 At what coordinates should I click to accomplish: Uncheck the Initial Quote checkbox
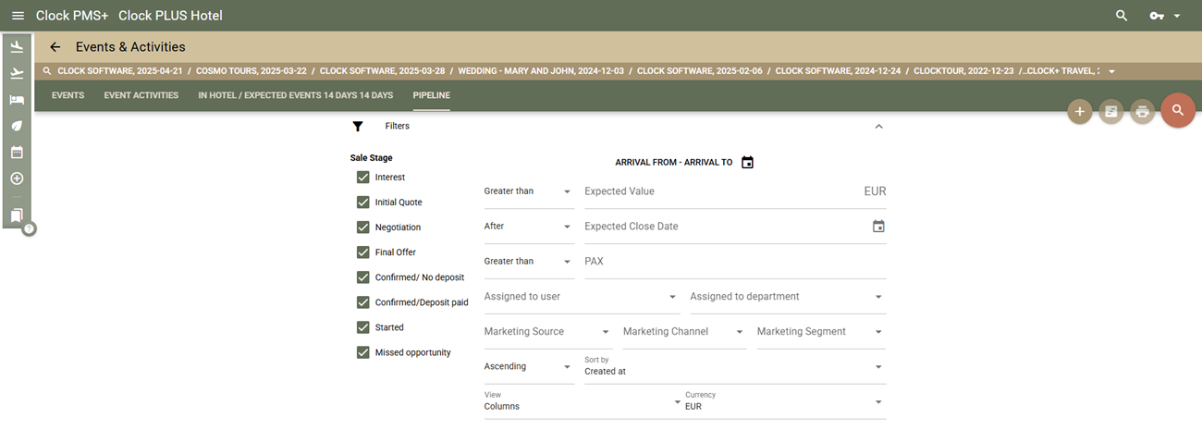(363, 203)
